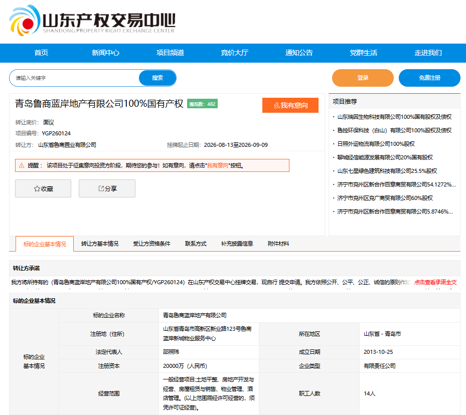Viewport: 466px width, 415px height.
Task: Click the project title 青岛鲁商蓝岸地产有限公司100%国有产权
Action: [99, 104]
